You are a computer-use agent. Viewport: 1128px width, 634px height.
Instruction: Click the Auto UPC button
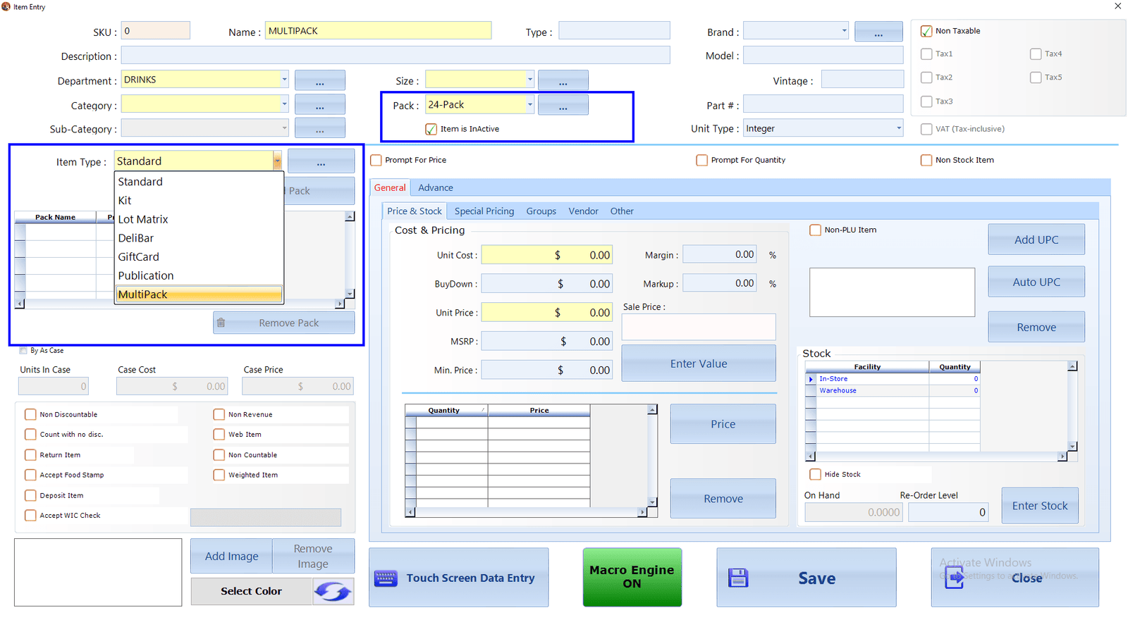(1036, 282)
